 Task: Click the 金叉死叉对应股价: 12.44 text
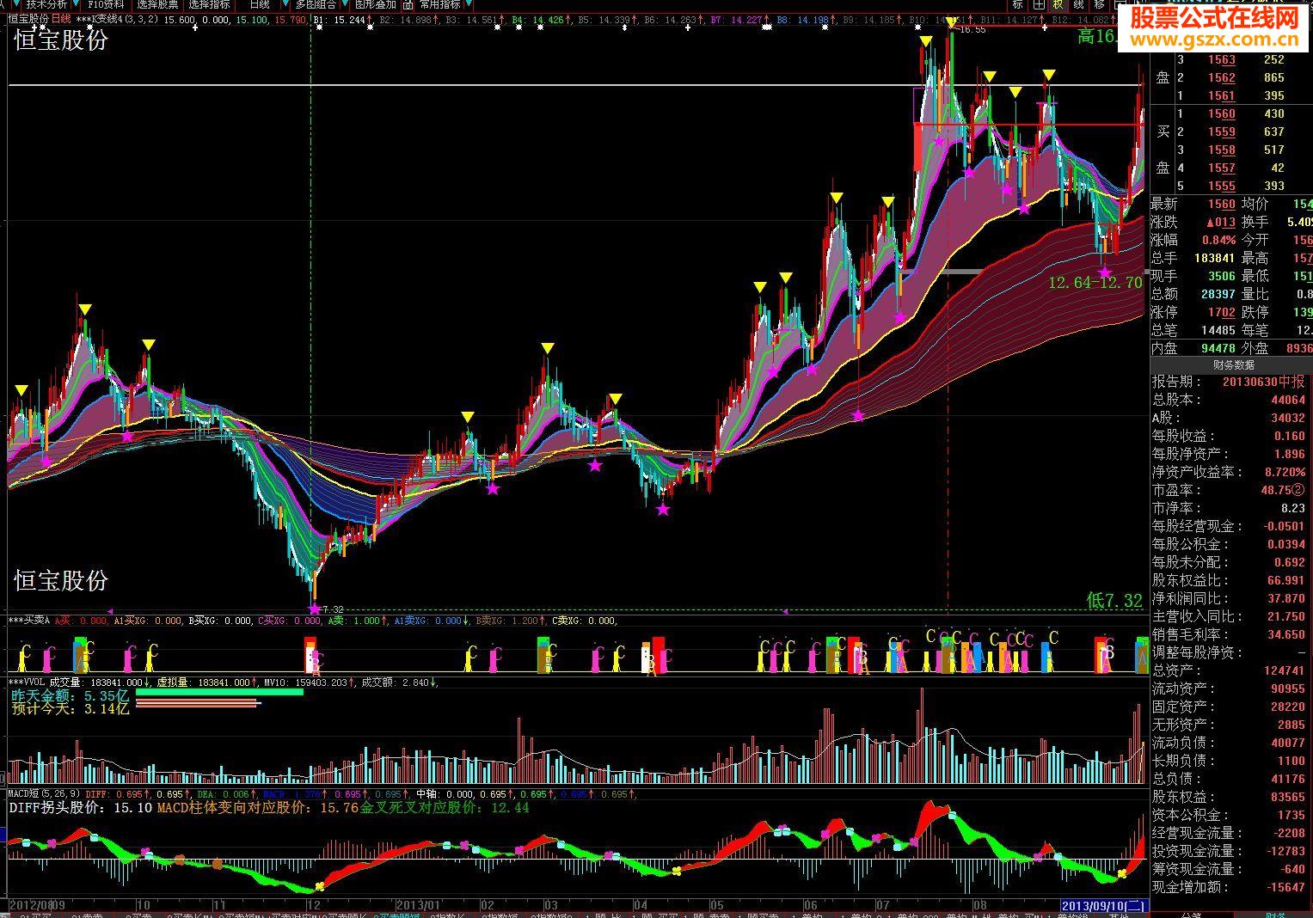pos(445,808)
